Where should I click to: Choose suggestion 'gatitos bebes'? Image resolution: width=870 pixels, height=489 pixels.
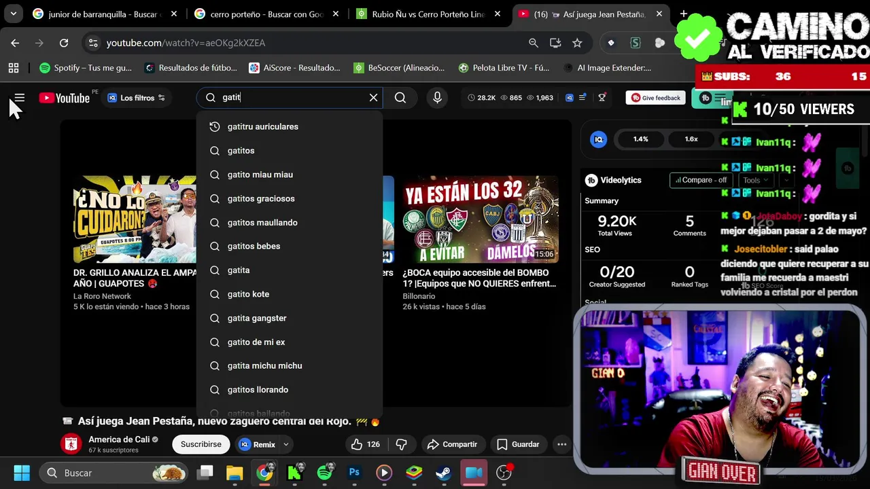point(290,247)
